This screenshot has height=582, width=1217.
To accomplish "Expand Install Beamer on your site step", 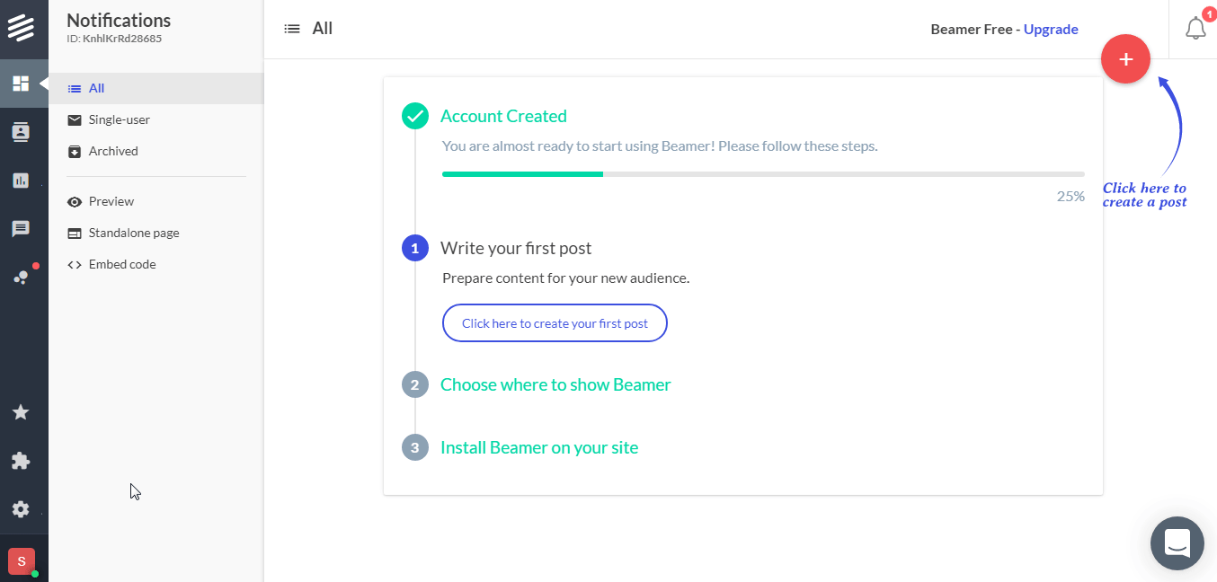I will tap(539, 447).
